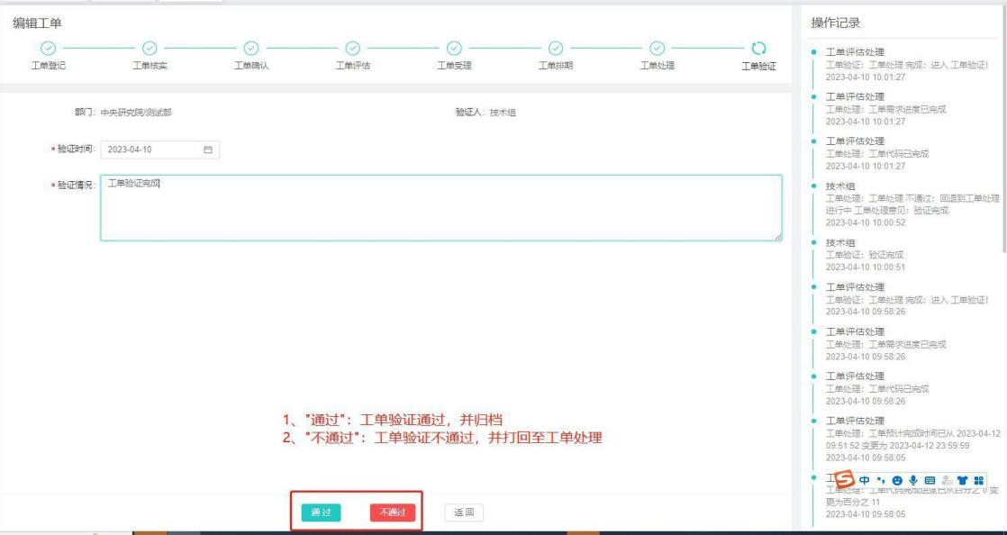Open the calendar icon in 验证时间 field
The width and height of the screenshot is (1007, 535).
pos(208,150)
